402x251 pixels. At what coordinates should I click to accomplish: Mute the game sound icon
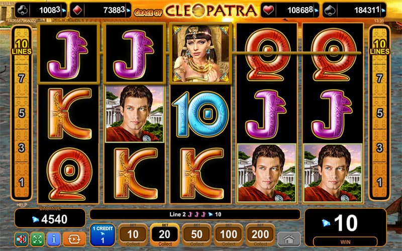[x=22, y=239]
